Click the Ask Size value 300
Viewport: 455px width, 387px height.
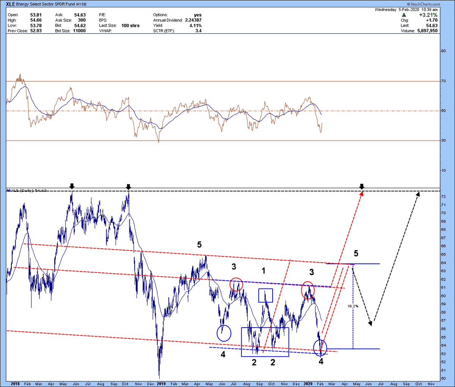click(x=82, y=20)
